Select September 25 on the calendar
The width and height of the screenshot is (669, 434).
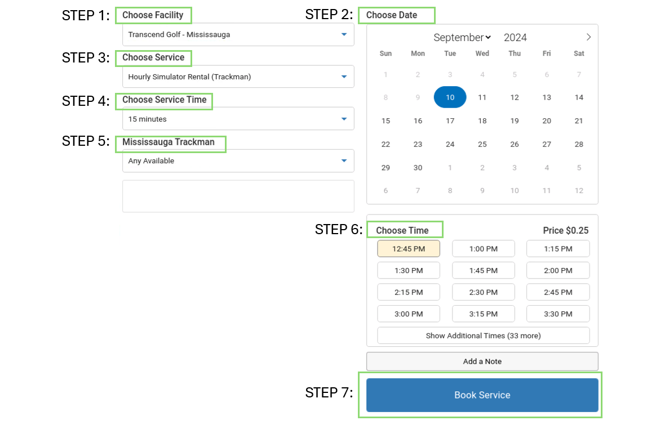[482, 144]
